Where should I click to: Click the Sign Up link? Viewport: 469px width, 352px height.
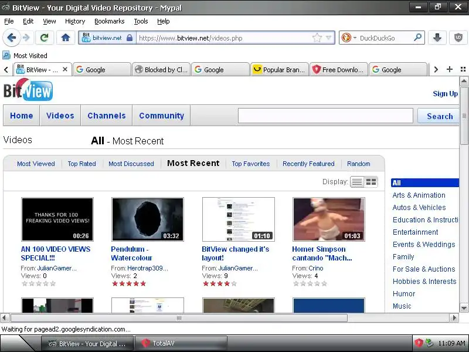click(445, 94)
